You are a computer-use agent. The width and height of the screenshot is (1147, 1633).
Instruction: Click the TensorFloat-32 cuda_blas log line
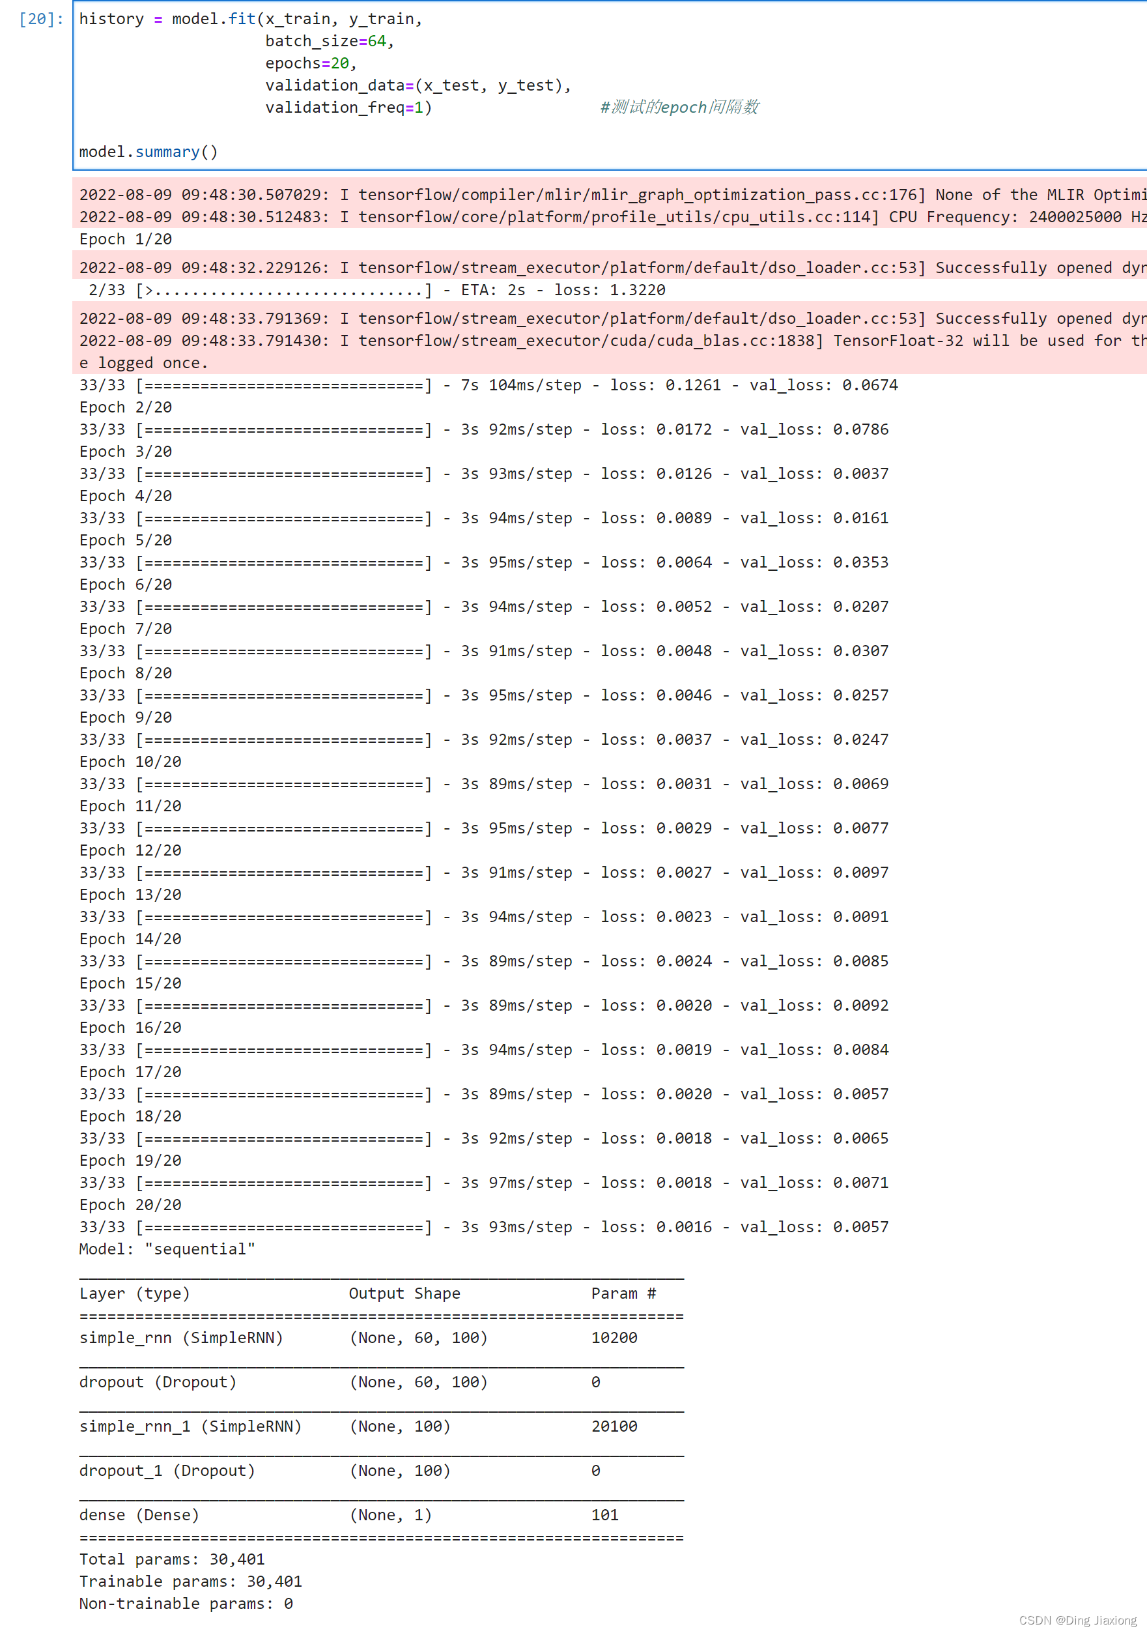click(x=612, y=341)
